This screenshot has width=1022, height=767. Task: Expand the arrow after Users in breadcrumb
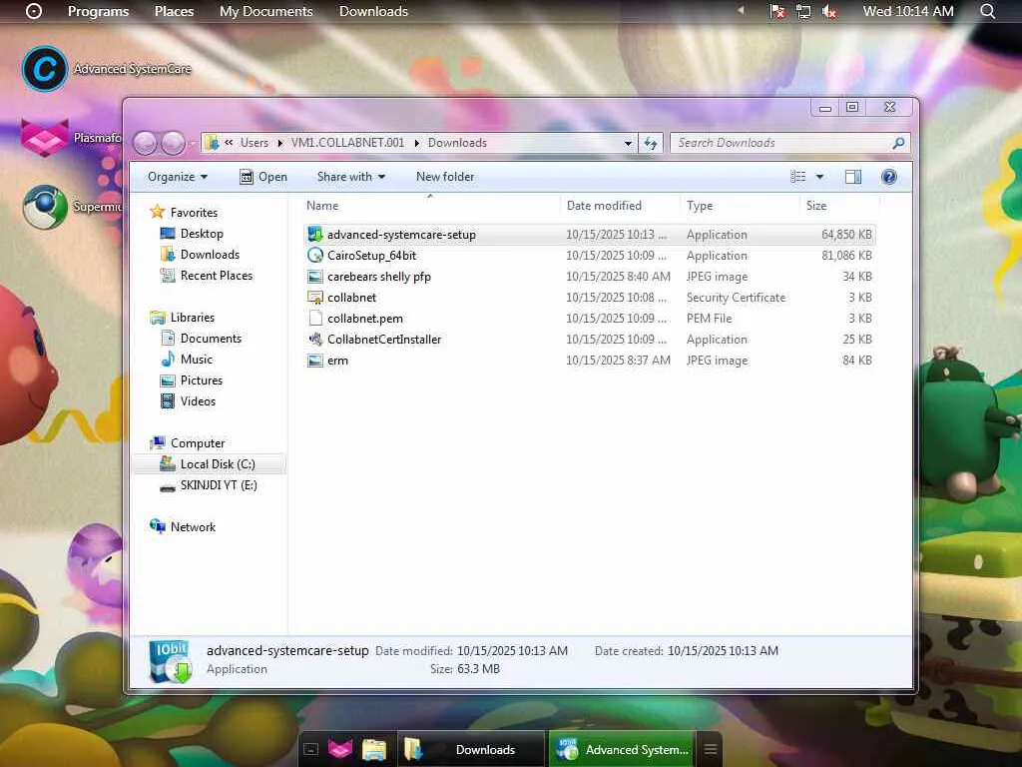(280, 143)
